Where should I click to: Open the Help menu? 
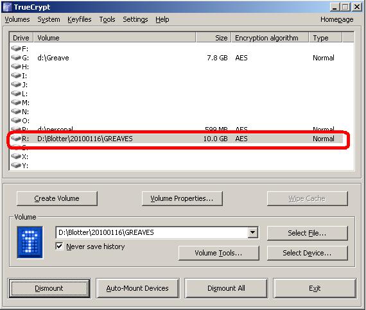click(x=162, y=19)
